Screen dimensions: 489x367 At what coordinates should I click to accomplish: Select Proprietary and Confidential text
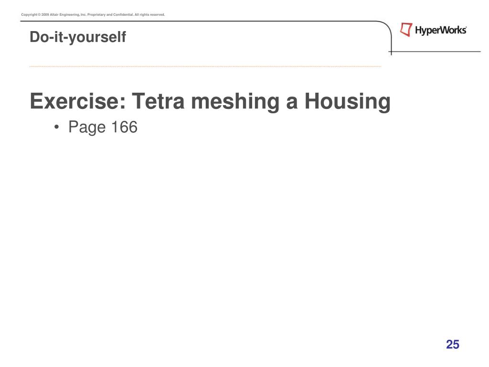click(x=110, y=15)
